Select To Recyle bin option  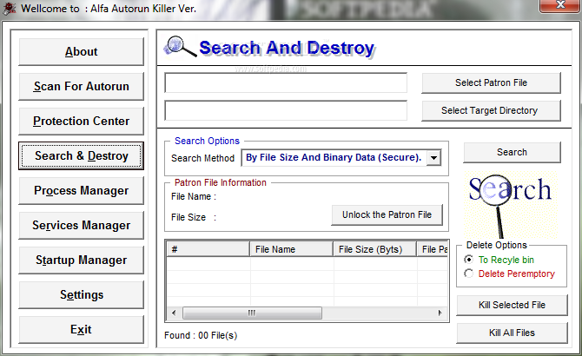coord(499,260)
